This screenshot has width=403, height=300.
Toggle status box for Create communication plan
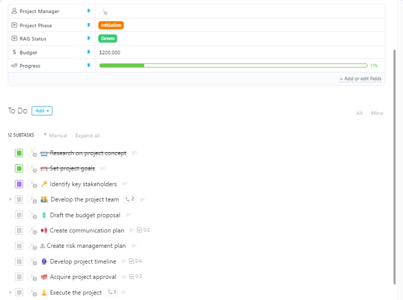click(19, 230)
